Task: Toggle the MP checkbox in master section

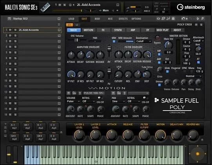Action: pyautogui.click(x=159, y=54)
